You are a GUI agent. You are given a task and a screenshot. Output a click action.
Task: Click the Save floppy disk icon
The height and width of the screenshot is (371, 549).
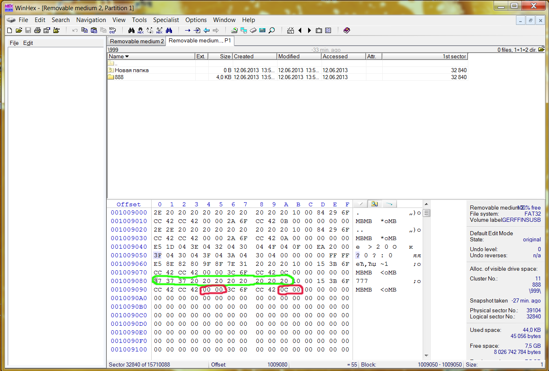28,30
